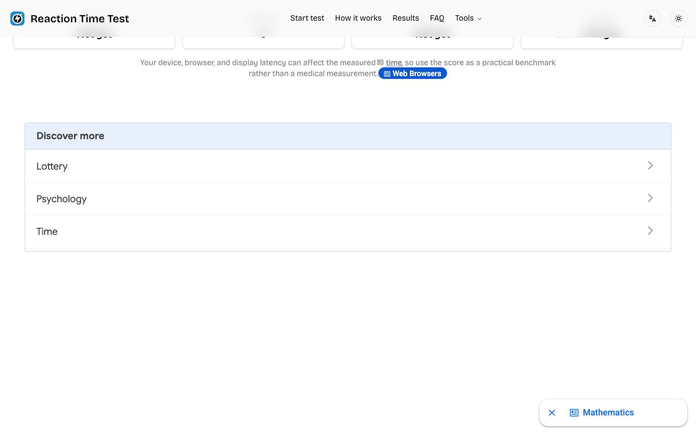Open the Lottery topic row
This screenshot has height=435, width=696.
click(348, 166)
